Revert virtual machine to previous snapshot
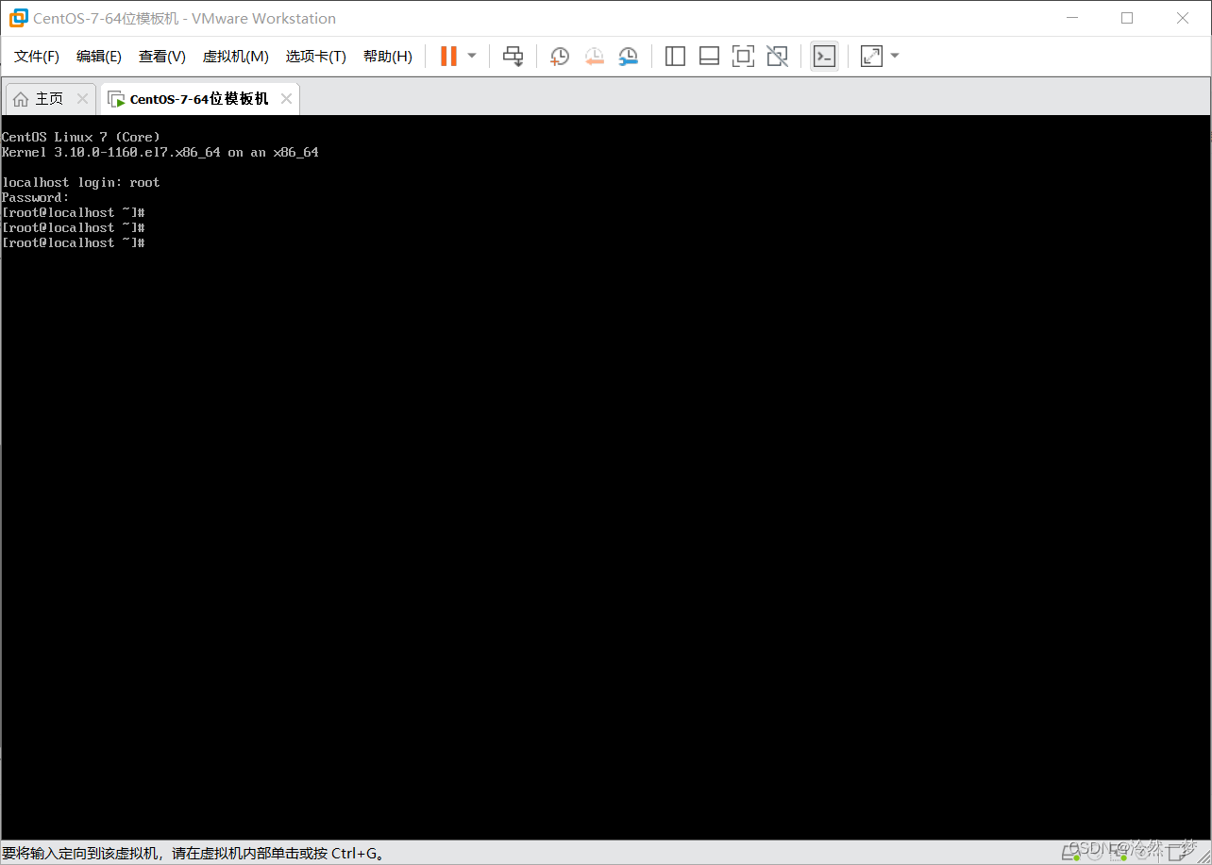The image size is (1212, 865). (594, 57)
